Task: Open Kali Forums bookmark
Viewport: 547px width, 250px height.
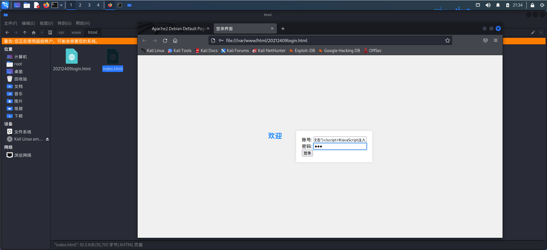Action: click(x=235, y=51)
